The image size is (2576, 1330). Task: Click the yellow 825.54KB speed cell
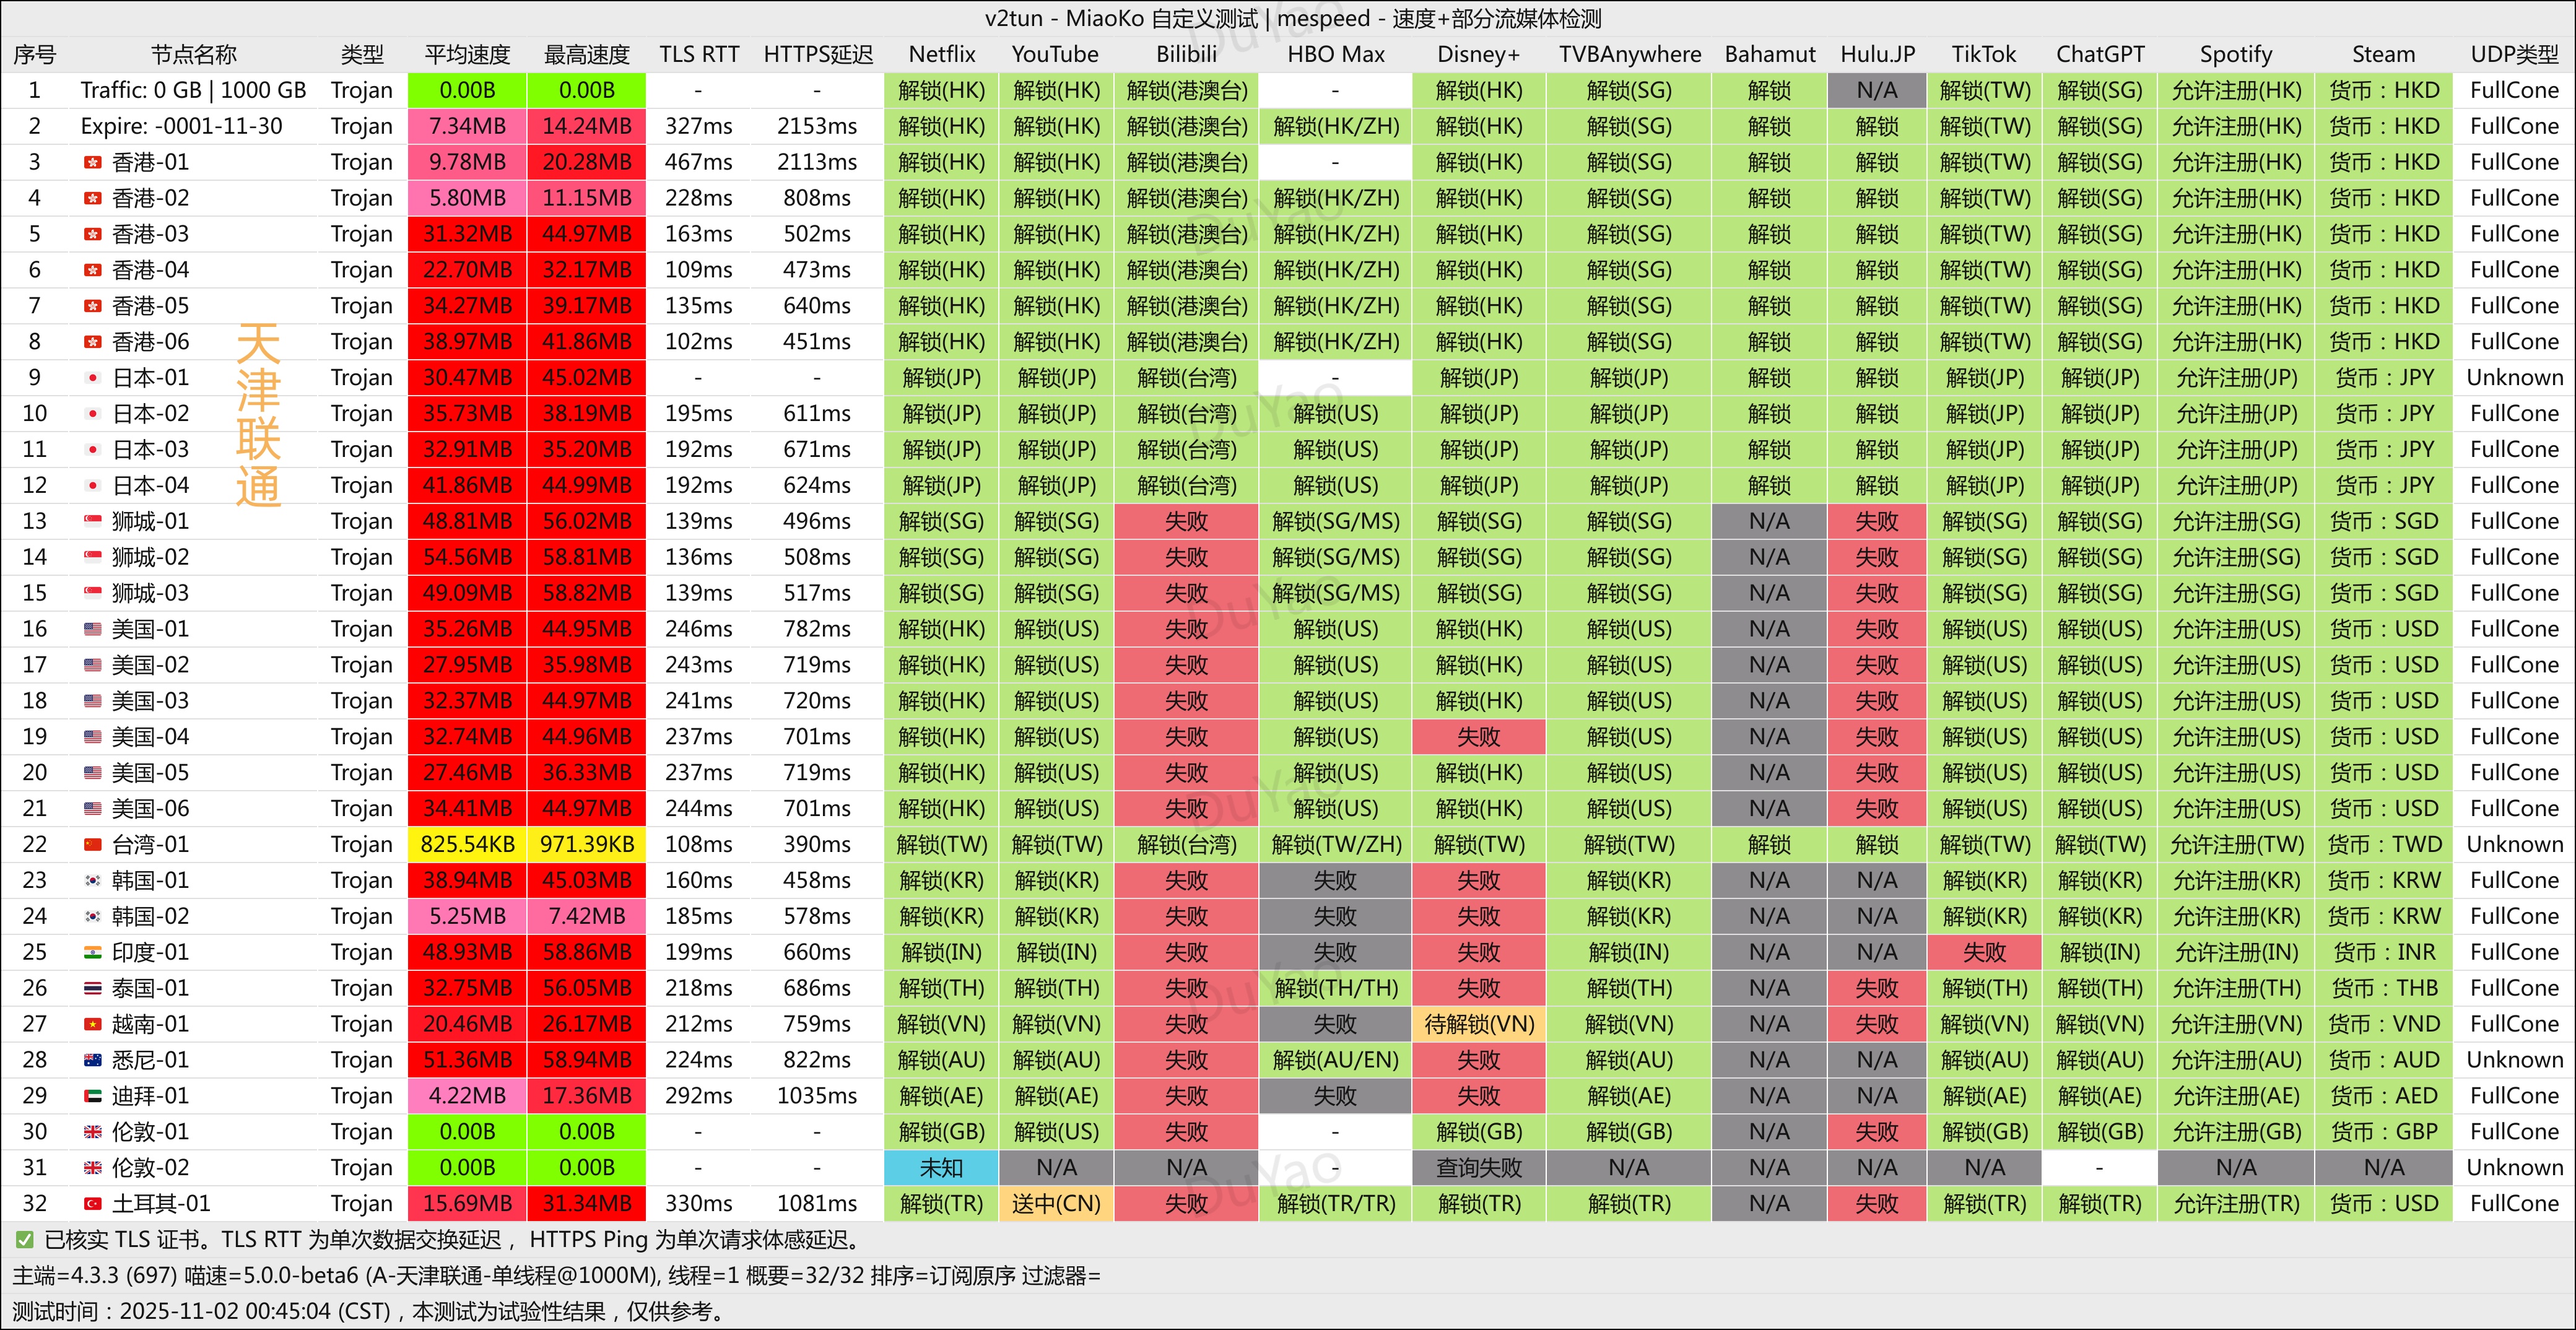click(467, 844)
